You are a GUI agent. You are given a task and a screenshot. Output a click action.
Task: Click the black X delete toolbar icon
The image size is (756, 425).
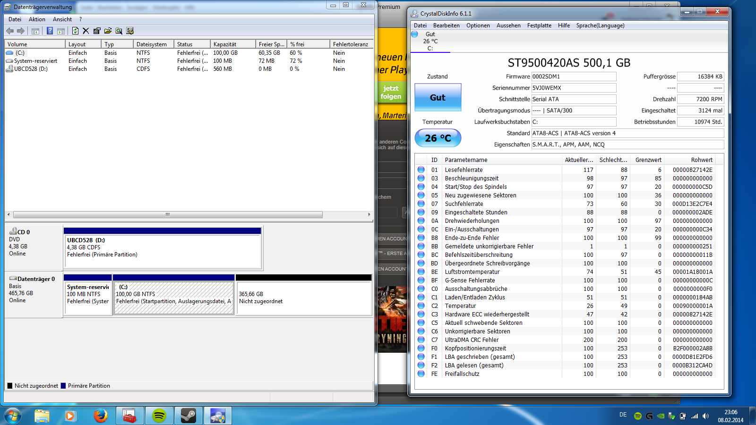[86, 31]
